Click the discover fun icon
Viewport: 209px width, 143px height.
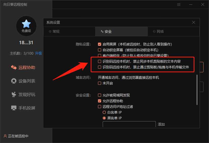(14, 95)
